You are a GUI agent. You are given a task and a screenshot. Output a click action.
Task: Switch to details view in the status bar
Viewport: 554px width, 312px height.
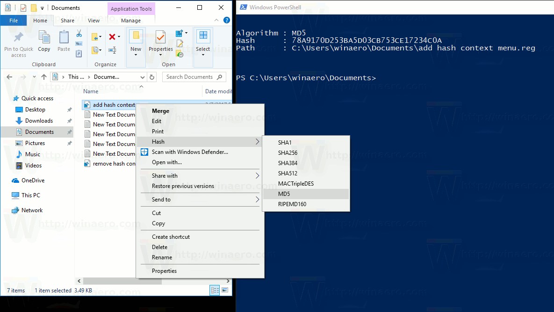tap(215, 290)
